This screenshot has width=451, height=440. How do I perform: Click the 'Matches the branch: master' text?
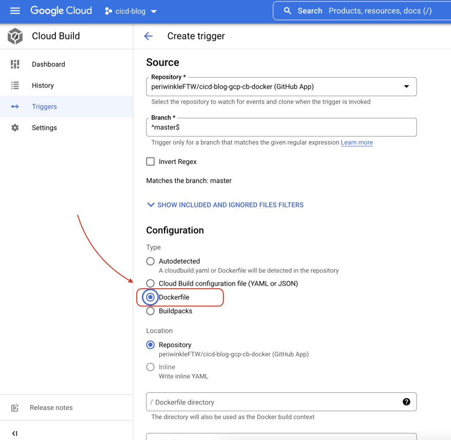click(x=189, y=181)
